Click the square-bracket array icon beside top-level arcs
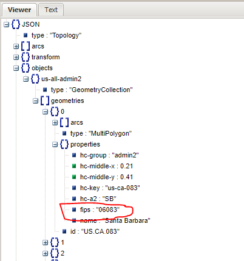The height and width of the screenshot is (261, 244). (25, 46)
